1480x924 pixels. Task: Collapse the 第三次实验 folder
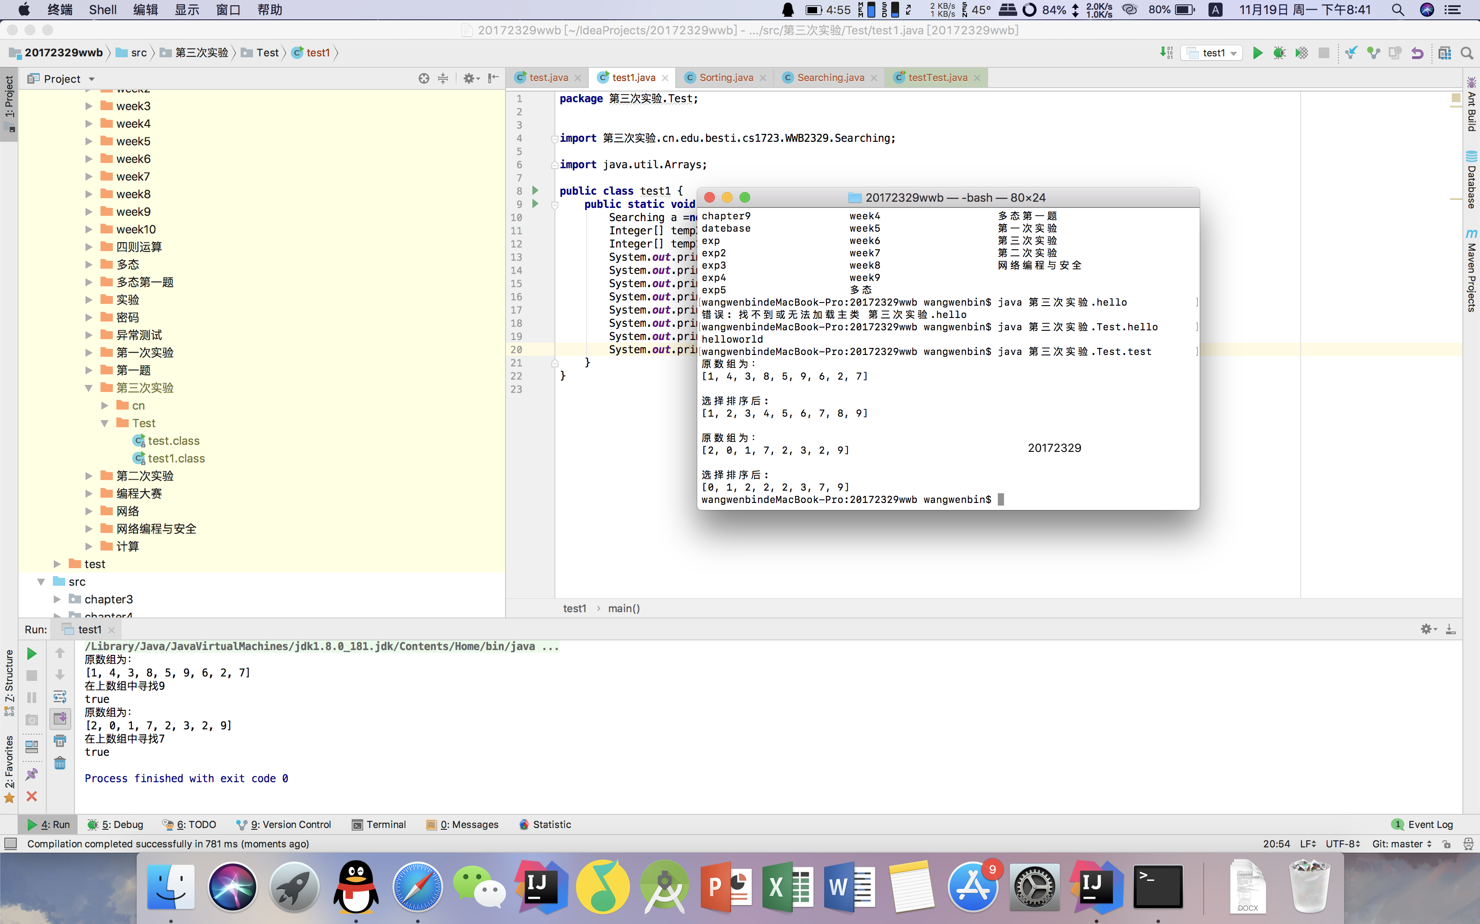[89, 388]
